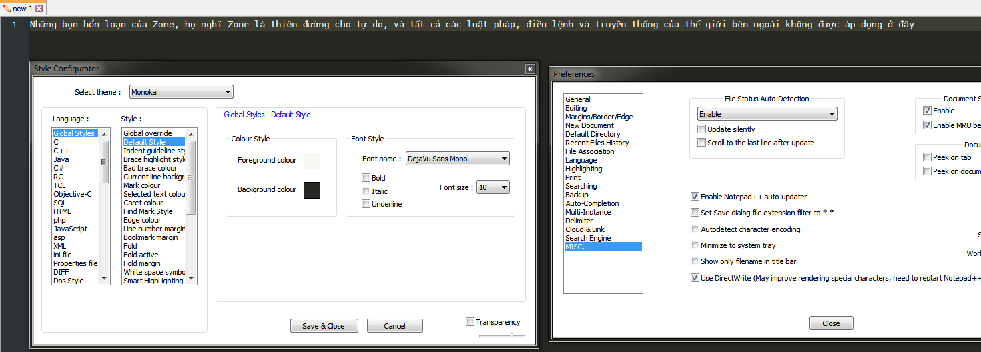The width and height of the screenshot is (981, 352).
Task: Click Cancel in Style Configurator
Action: [394, 326]
